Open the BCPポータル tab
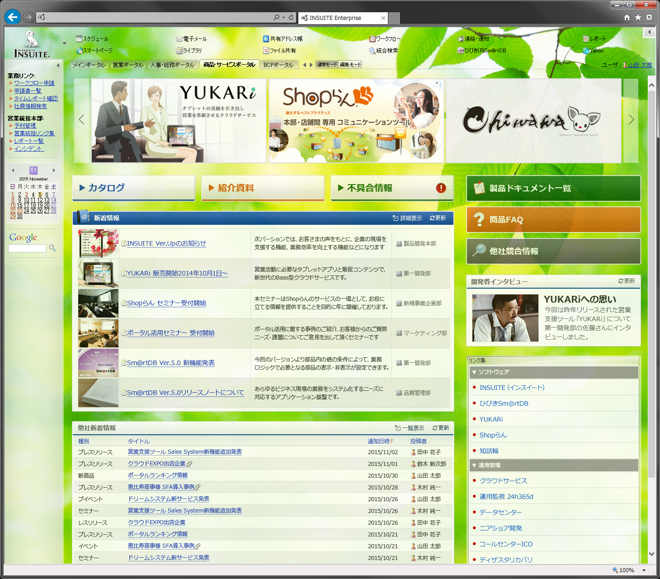This screenshot has height=579, width=660. coord(278,65)
